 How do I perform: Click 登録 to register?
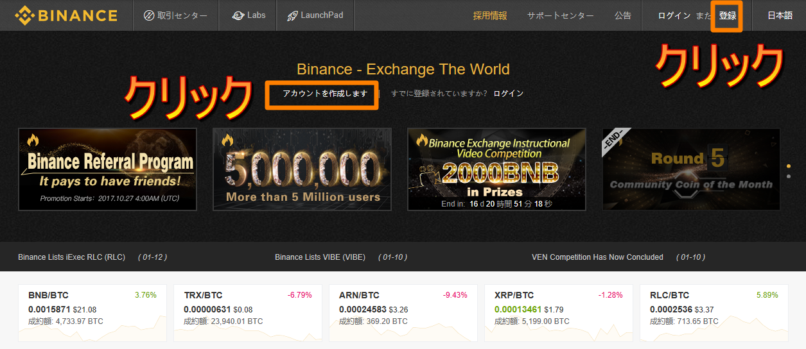point(728,15)
